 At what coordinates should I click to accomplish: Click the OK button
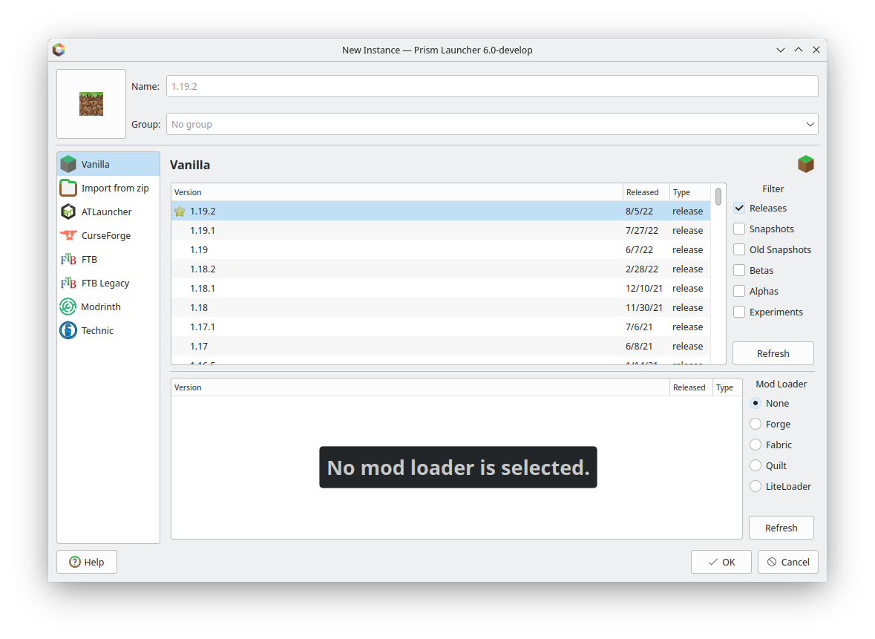721,562
